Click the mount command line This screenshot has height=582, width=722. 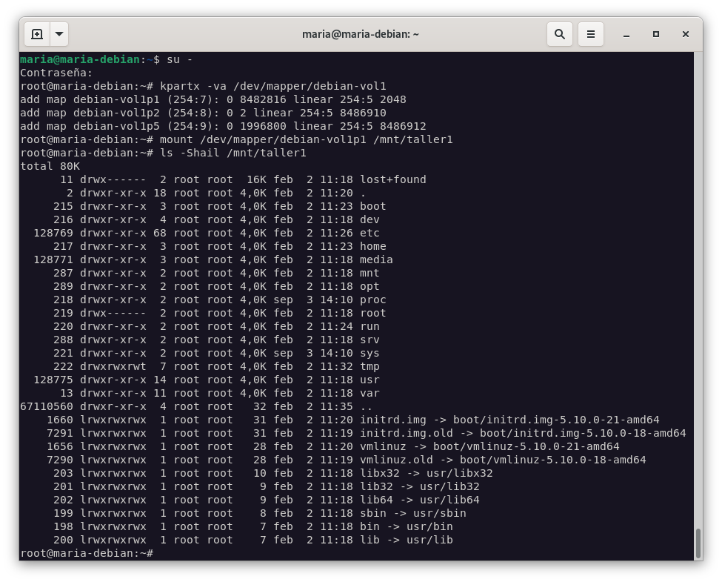(x=306, y=139)
